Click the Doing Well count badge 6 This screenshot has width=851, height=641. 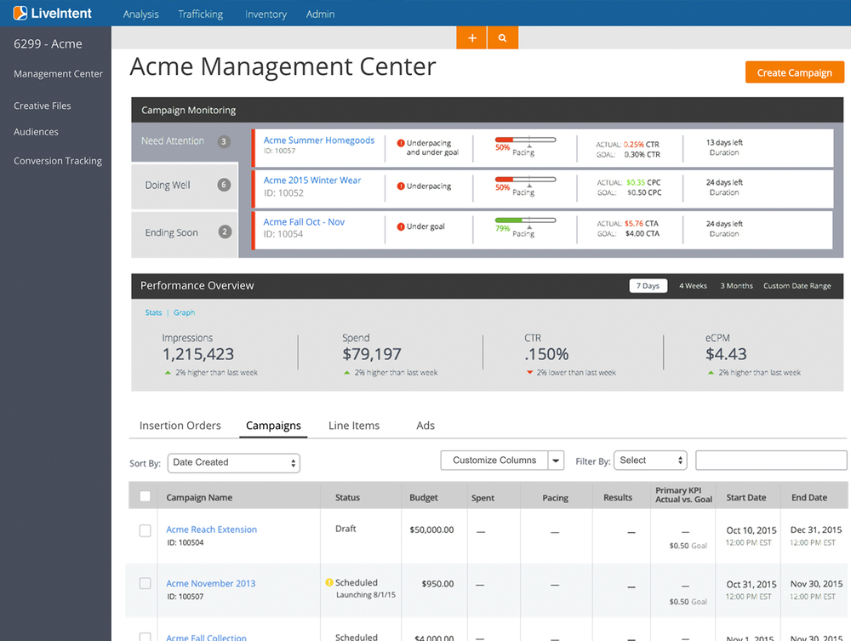pyautogui.click(x=224, y=185)
